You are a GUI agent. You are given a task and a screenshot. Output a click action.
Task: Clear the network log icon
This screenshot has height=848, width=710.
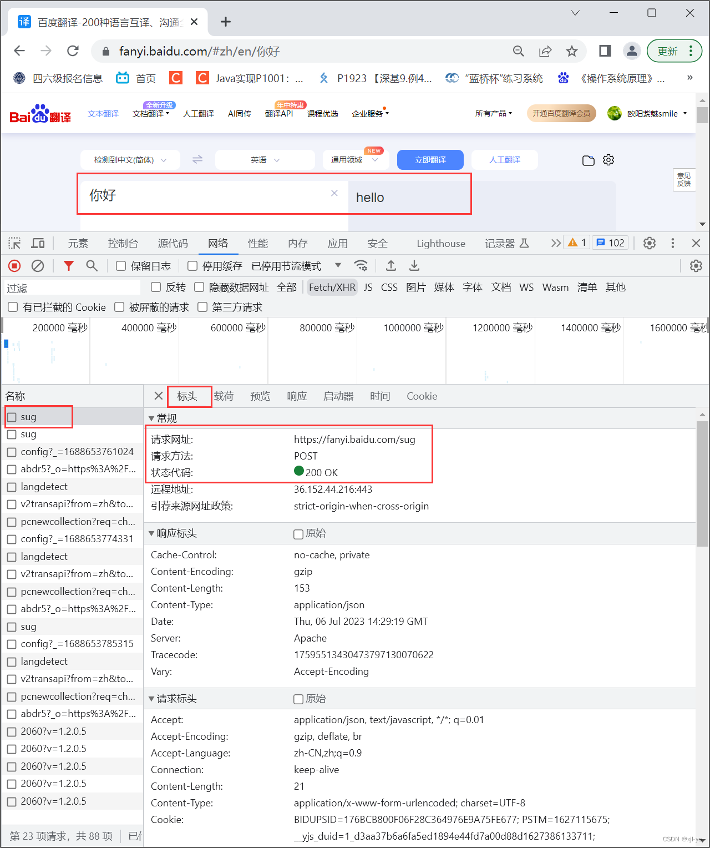(x=38, y=266)
